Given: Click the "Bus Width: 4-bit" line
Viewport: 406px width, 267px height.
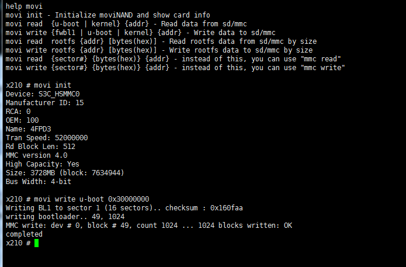Looking at the screenshot, I should (x=39, y=181).
